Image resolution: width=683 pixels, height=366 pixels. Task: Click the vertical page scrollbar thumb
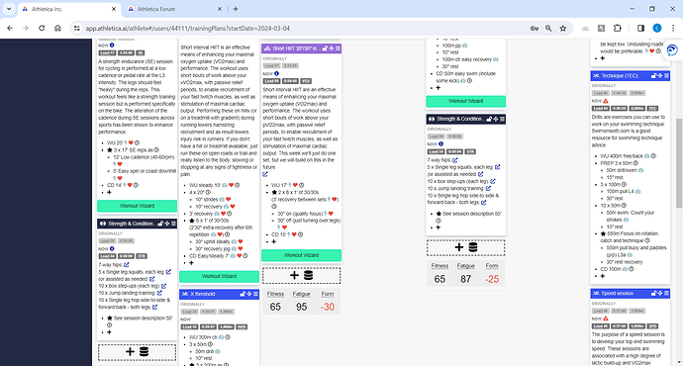[679, 163]
